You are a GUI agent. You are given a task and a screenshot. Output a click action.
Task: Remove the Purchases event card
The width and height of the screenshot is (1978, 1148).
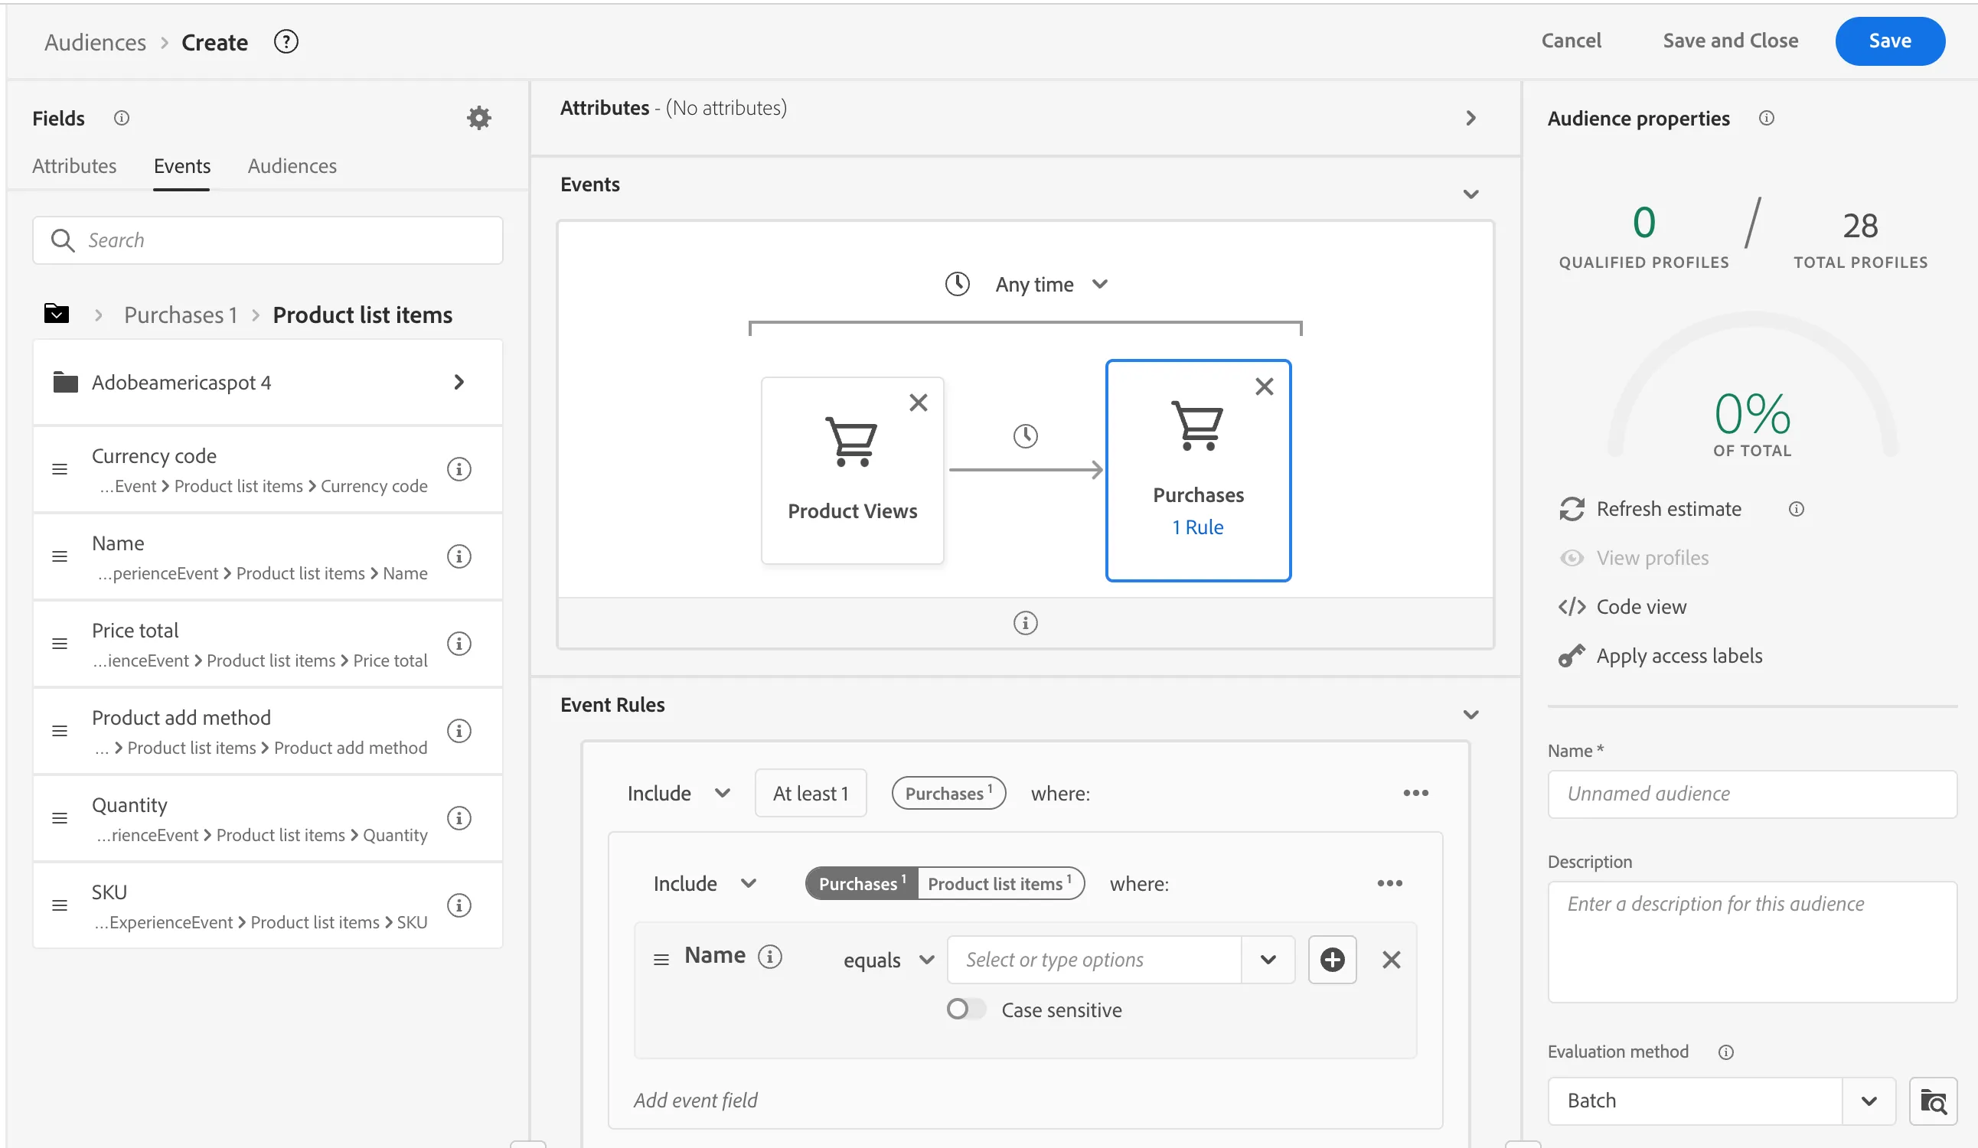click(x=1265, y=386)
